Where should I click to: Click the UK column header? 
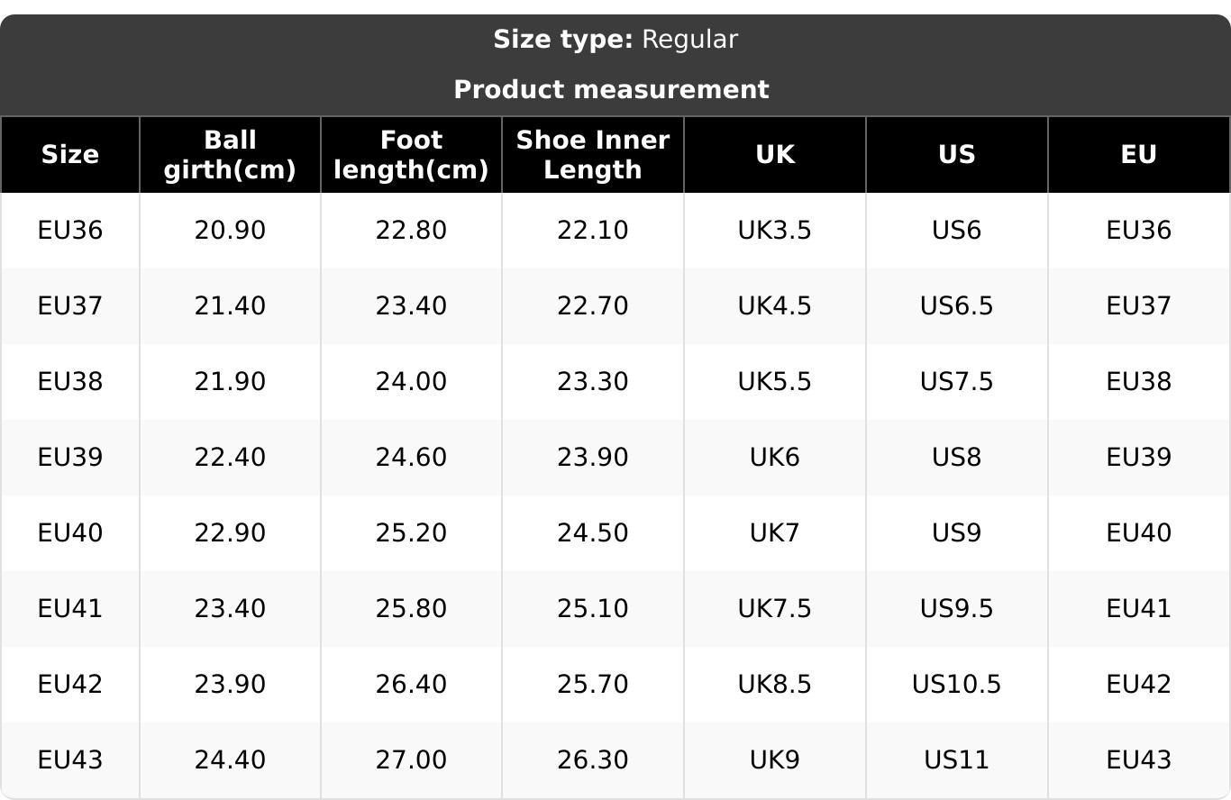coord(774,155)
